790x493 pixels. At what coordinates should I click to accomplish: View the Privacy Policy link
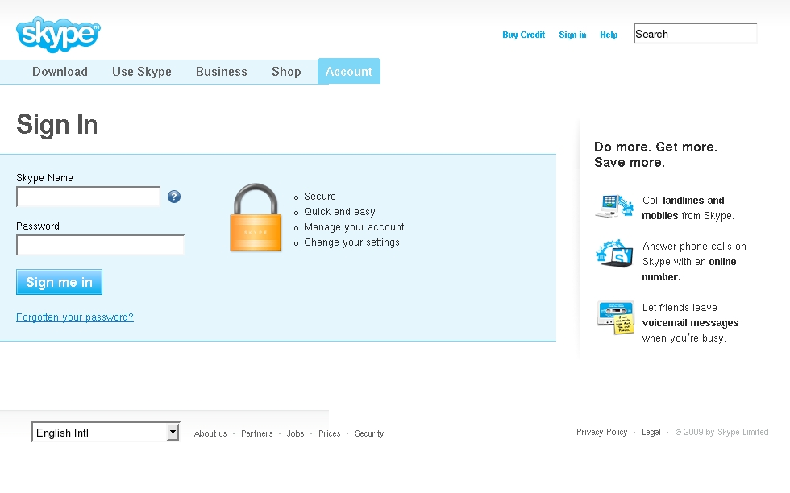[601, 432]
